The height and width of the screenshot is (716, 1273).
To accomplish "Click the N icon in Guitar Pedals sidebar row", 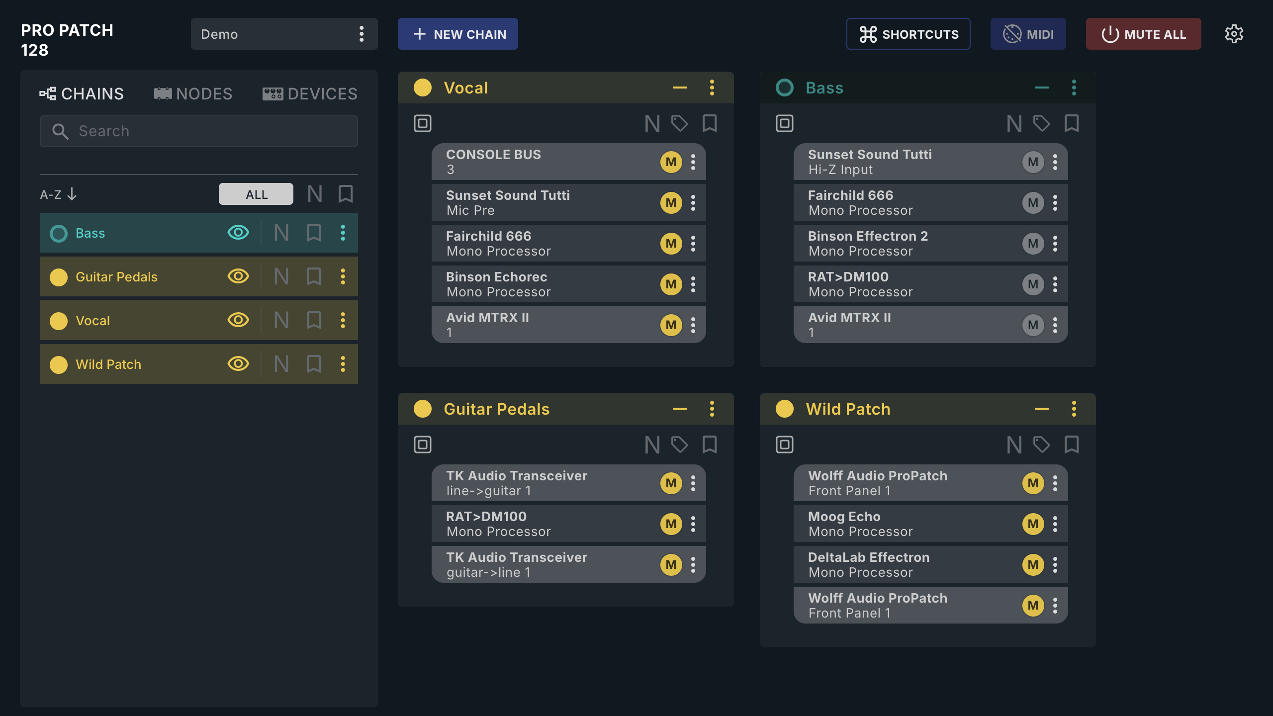I will (x=281, y=276).
